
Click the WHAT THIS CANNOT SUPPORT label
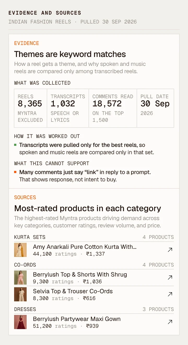pyautogui.click(x=52, y=163)
